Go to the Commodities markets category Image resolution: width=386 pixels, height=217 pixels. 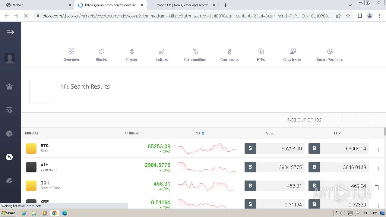point(195,55)
